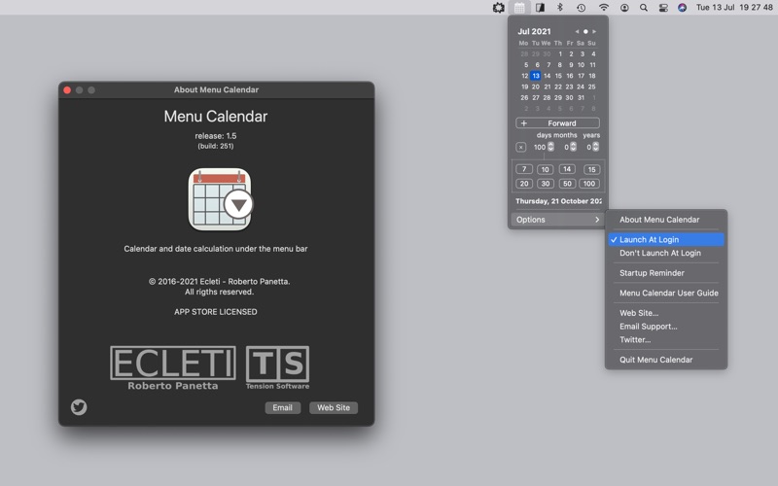Viewport: 778px width, 486px height.
Task: Open Bluetooth menu in menu bar
Action: coord(560,8)
